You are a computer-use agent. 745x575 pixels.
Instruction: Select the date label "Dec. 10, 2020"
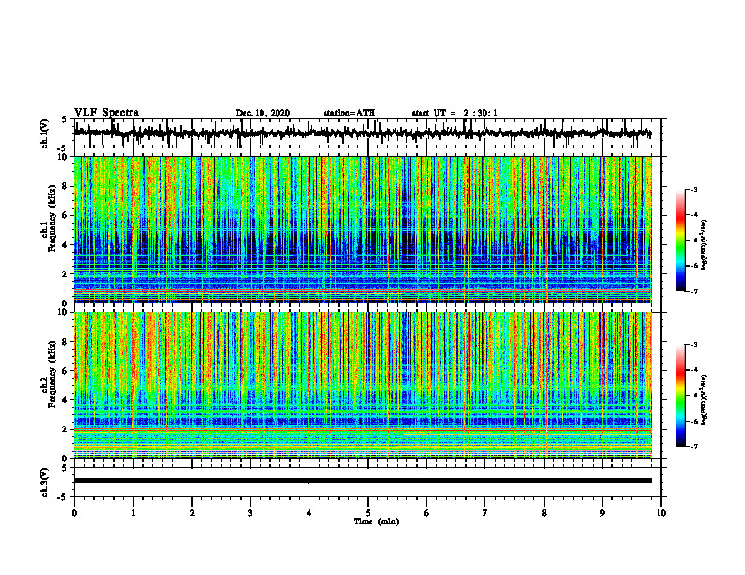262,113
